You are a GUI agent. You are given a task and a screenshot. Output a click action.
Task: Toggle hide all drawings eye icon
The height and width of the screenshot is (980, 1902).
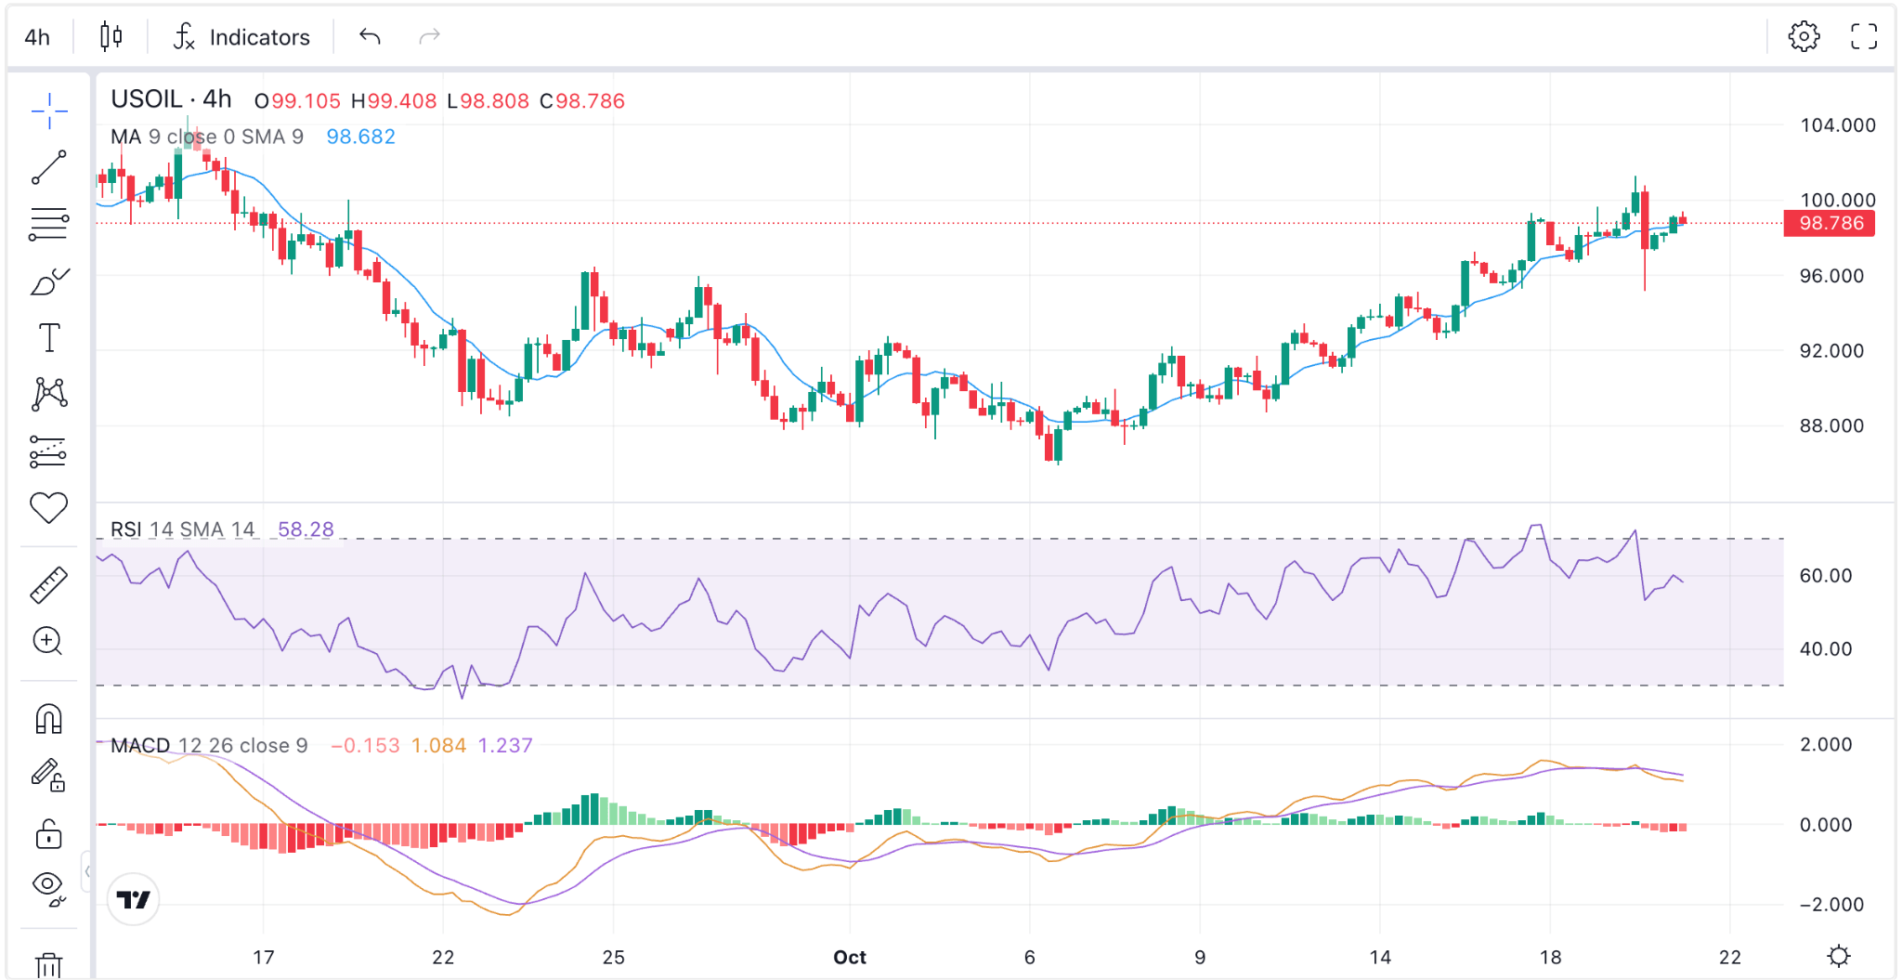click(x=49, y=889)
